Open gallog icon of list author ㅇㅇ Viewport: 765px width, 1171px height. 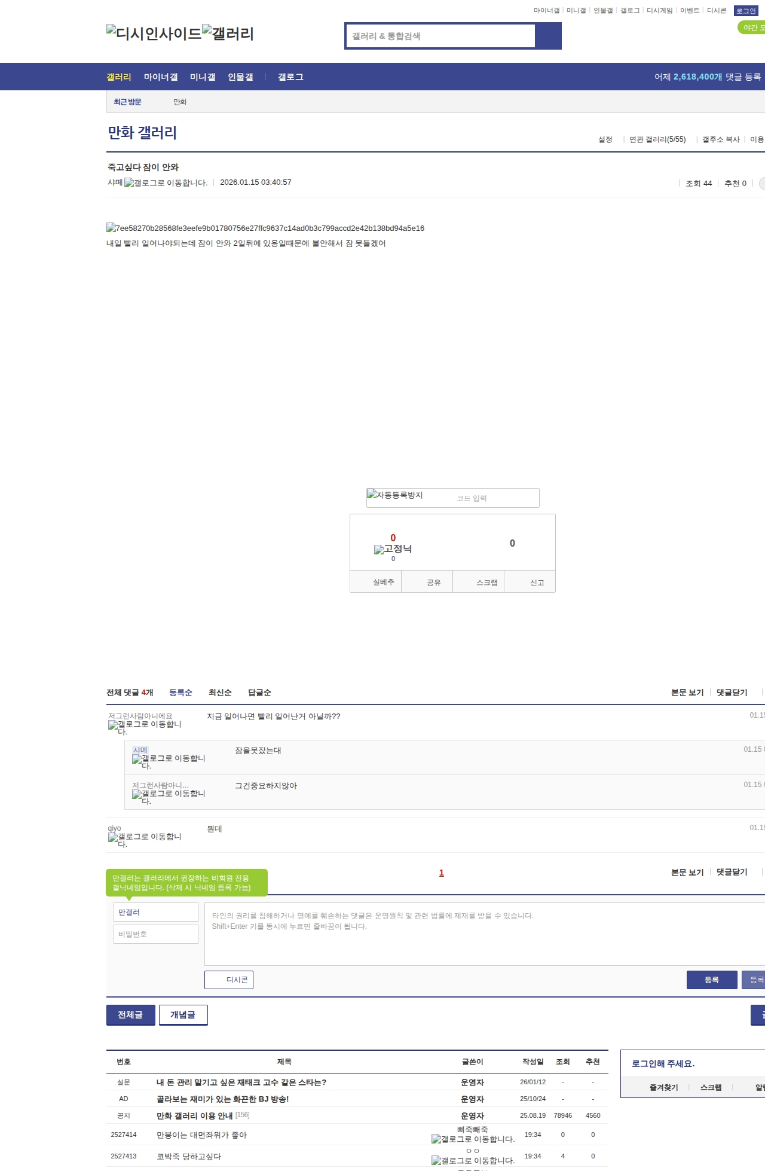click(x=473, y=1161)
